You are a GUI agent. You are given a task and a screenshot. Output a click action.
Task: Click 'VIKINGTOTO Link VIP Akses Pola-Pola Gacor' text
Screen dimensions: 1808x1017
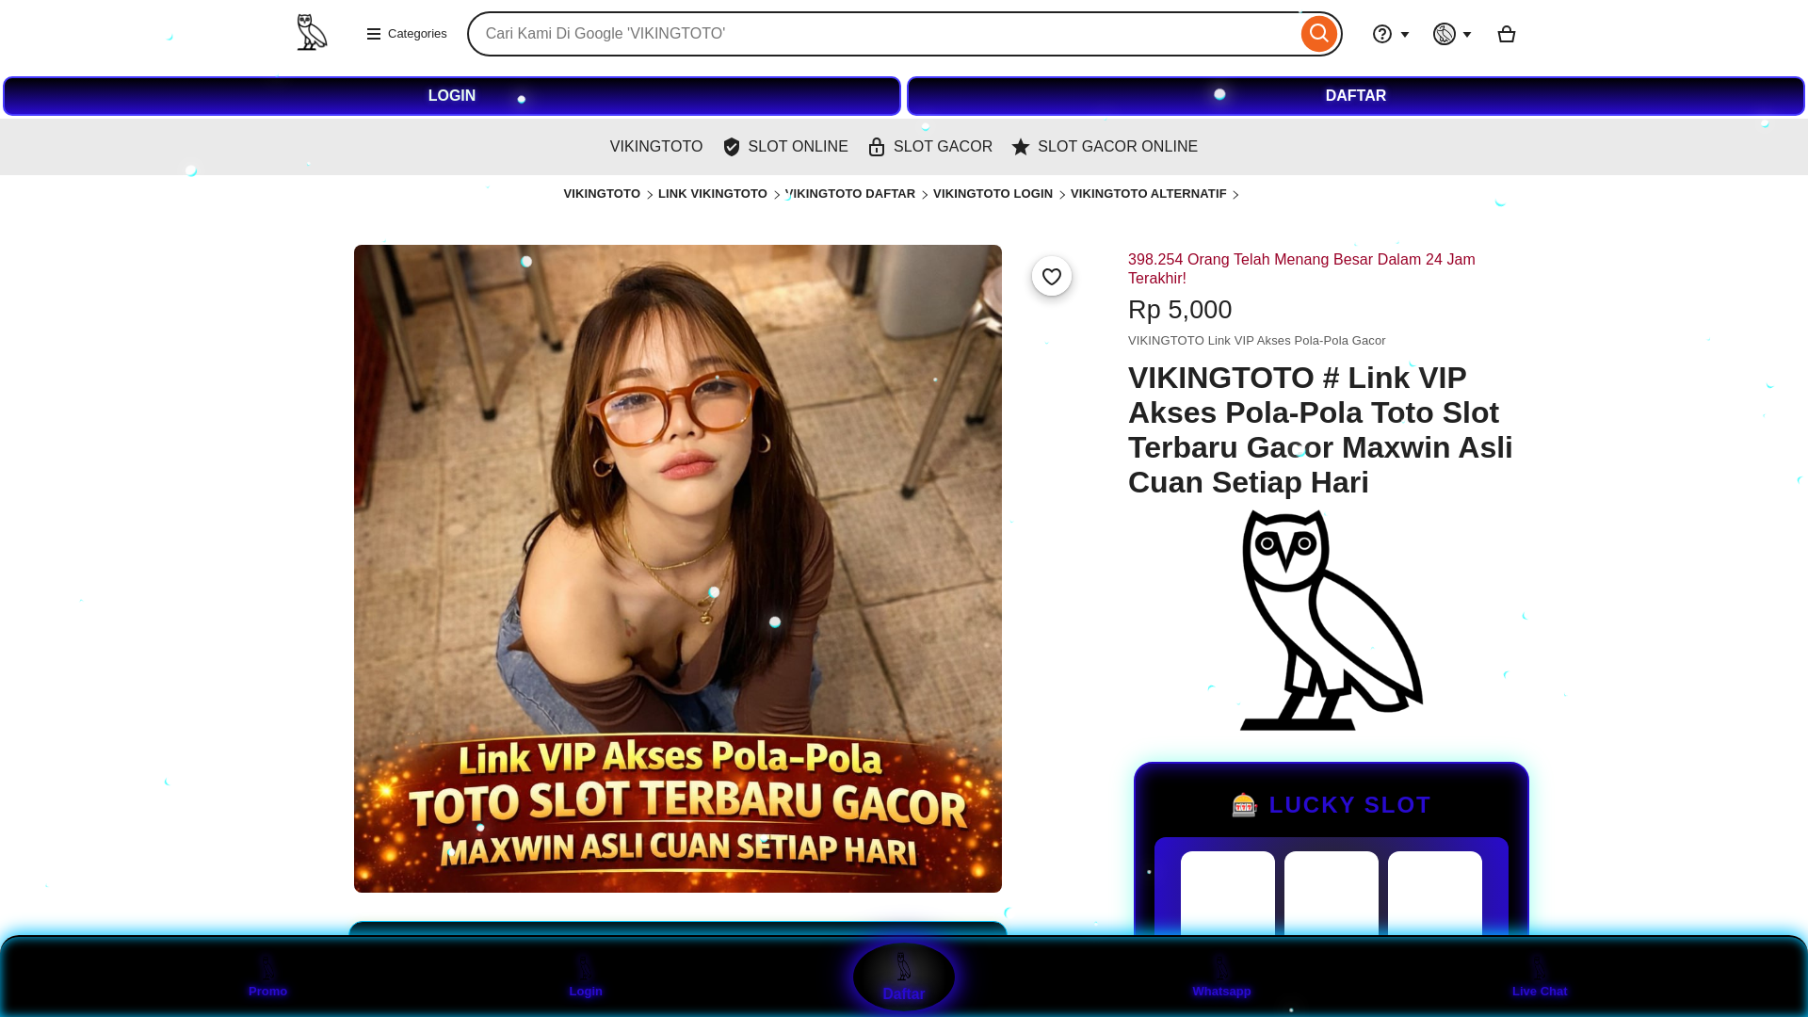click(x=1256, y=341)
